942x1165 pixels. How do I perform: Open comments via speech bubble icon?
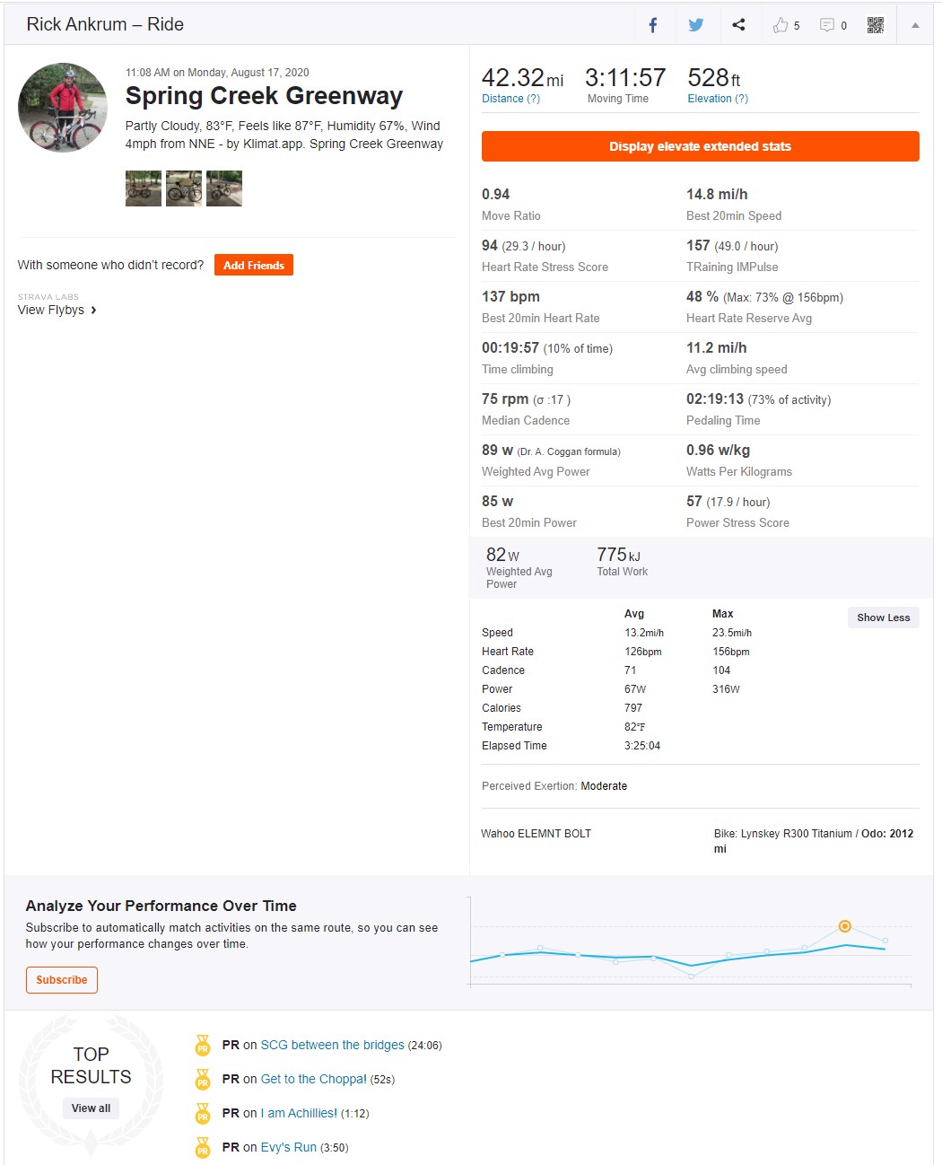pyautogui.click(x=827, y=25)
